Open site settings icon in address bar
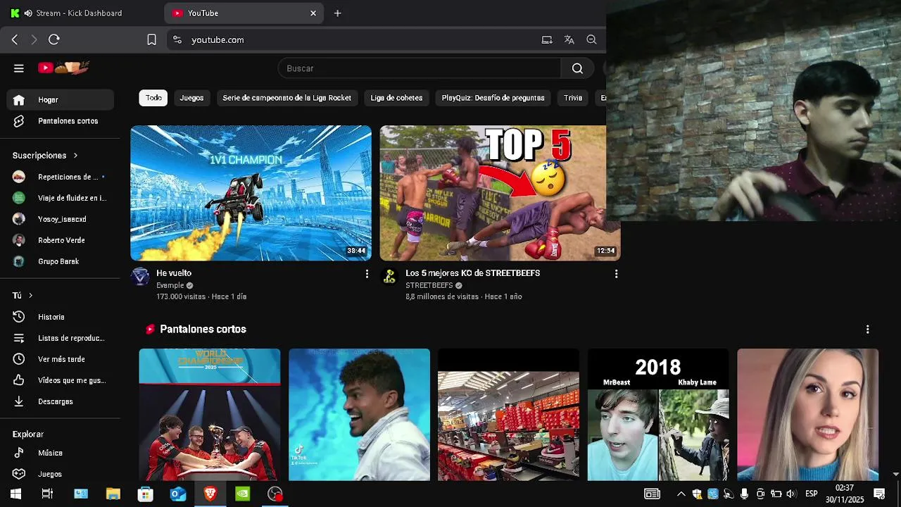 (x=177, y=40)
